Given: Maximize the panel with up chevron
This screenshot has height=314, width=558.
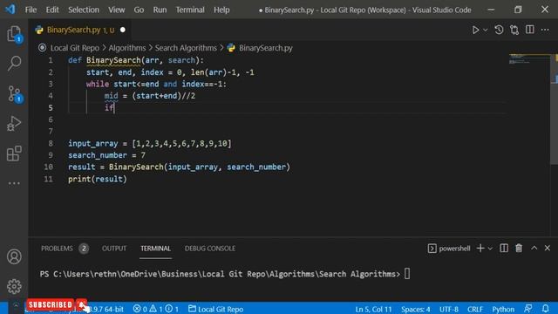Looking at the screenshot, I should point(534,248).
